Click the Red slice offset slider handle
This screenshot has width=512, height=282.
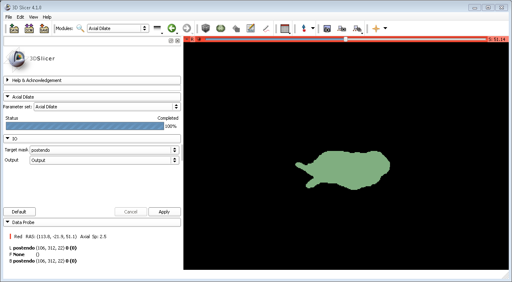[346, 39]
